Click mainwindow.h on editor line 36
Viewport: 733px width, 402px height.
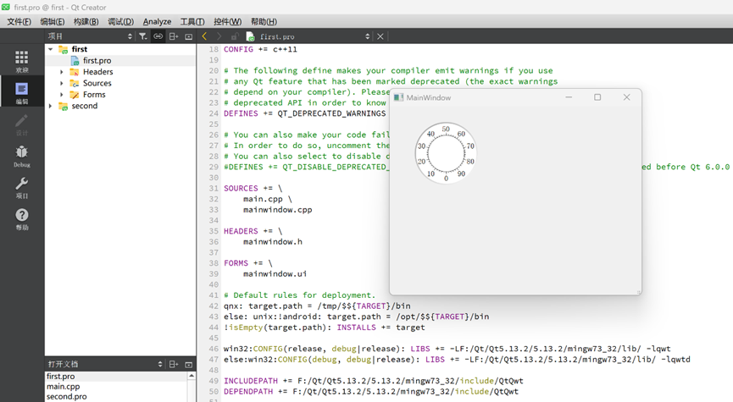273,242
